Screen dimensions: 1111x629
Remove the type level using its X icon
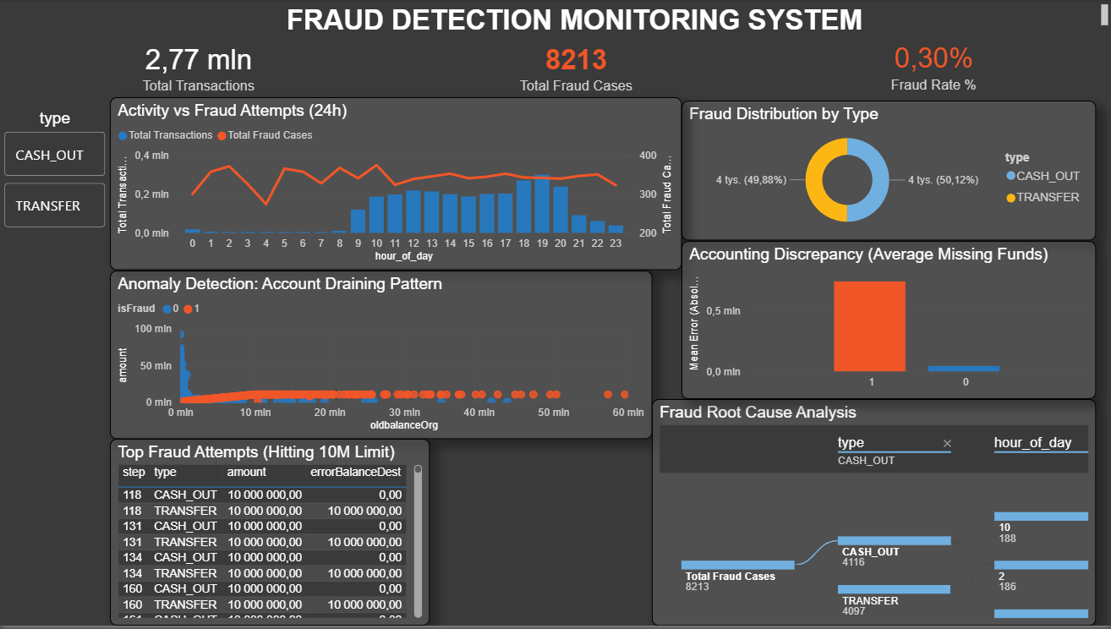[947, 443]
